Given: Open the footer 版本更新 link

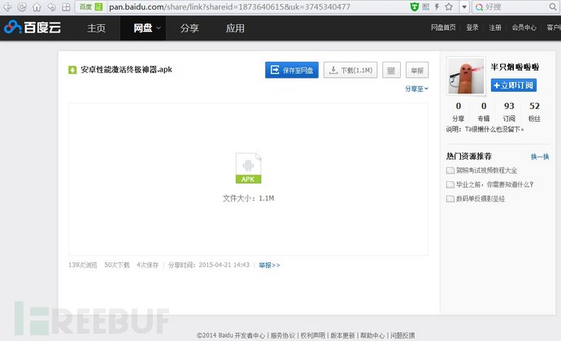Looking at the screenshot, I should pyautogui.click(x=342, y=335).
